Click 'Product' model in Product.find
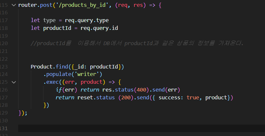 pos(42,67)
